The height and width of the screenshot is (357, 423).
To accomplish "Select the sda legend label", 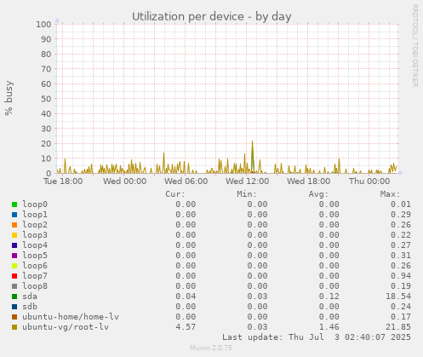I will pos(30,297).
